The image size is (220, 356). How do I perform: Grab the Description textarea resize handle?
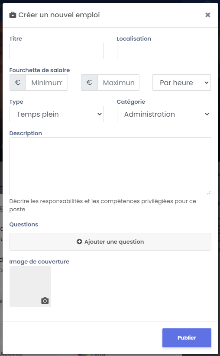(209, 193)
